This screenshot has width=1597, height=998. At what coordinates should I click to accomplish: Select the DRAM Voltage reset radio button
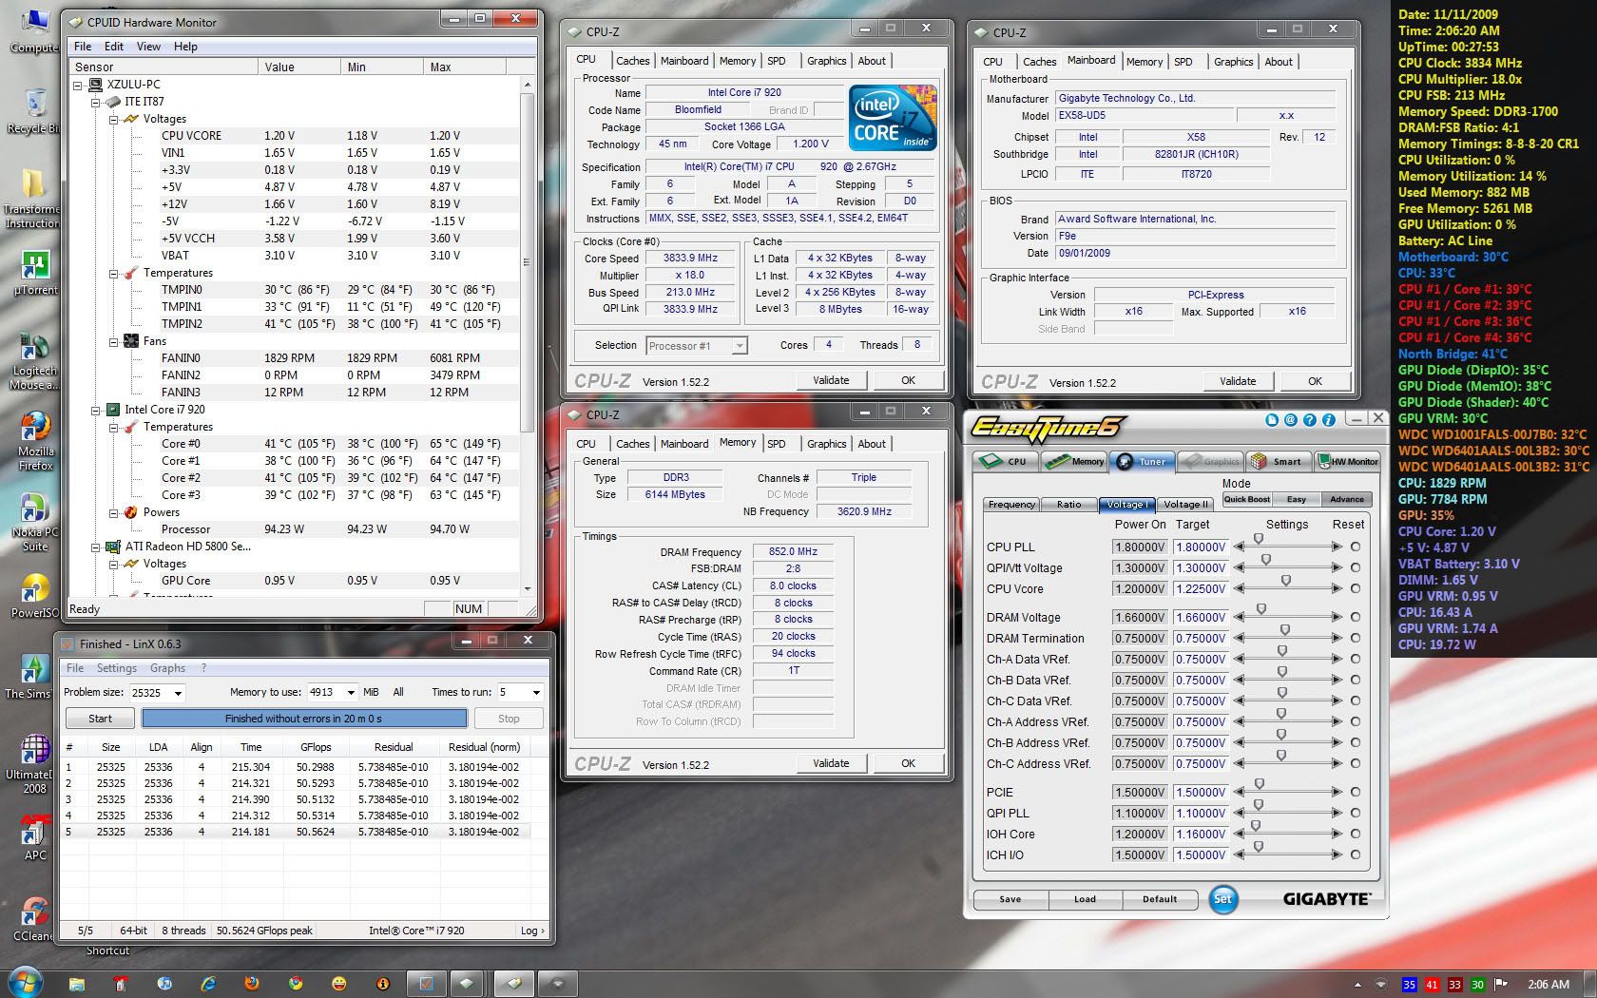click(1355, 617)
